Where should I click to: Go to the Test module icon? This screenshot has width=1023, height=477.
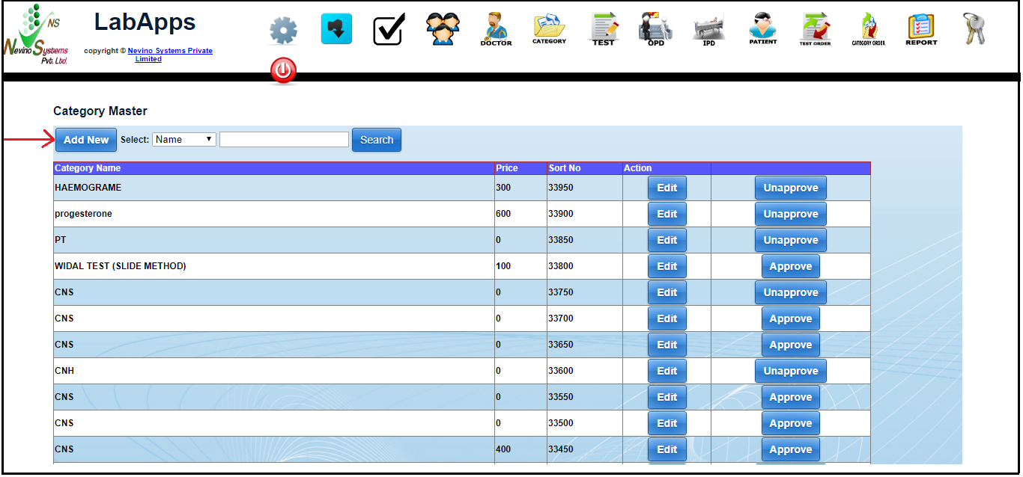point(603,29)
